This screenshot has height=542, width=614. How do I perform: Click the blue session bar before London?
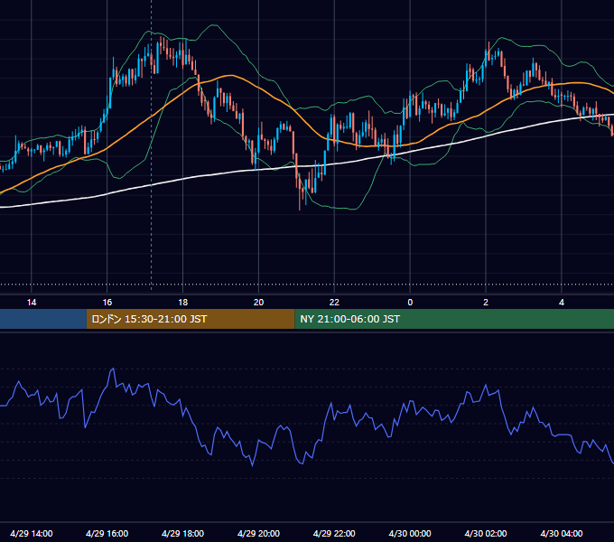pyautogui.click(x=43, y=319)
